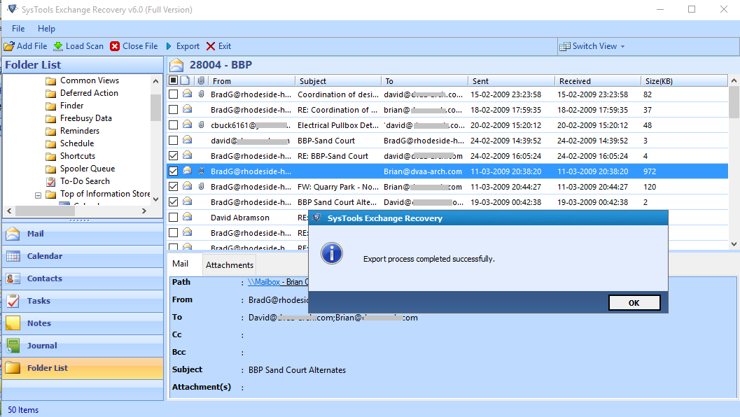
Task: Click OK in the export dialog
Action: pyautogui.click(x=634, y=303)
